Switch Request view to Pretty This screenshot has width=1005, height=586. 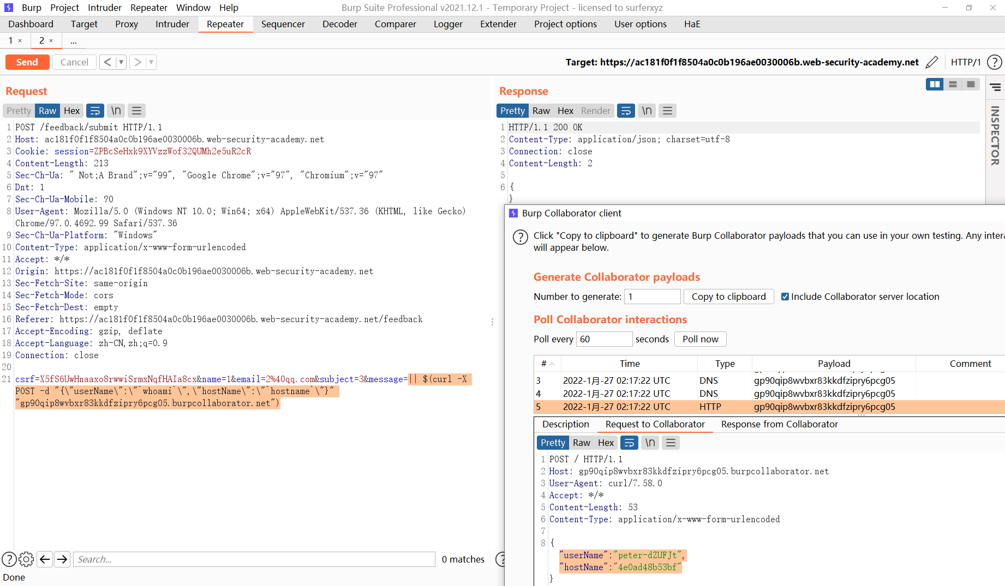pyautogui.click(x=19, y=111)
